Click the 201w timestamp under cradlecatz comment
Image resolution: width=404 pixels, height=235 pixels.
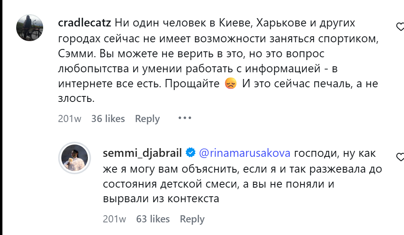tap(70, 118)
